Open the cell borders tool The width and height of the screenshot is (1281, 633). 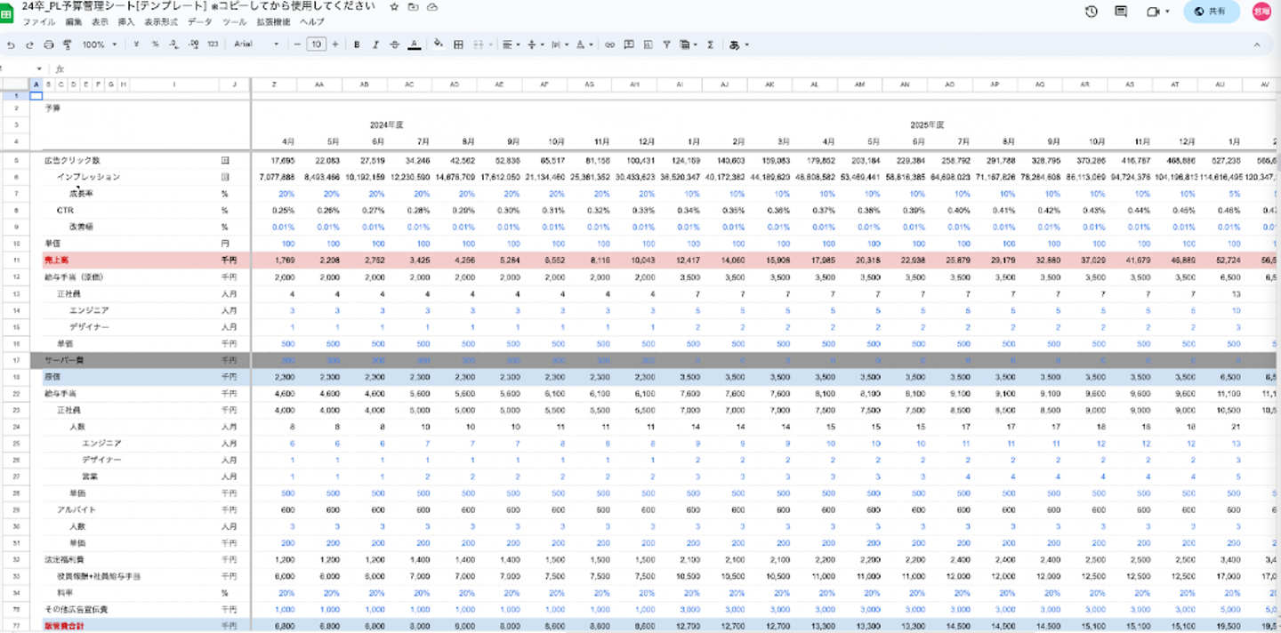tap(458, 44)
